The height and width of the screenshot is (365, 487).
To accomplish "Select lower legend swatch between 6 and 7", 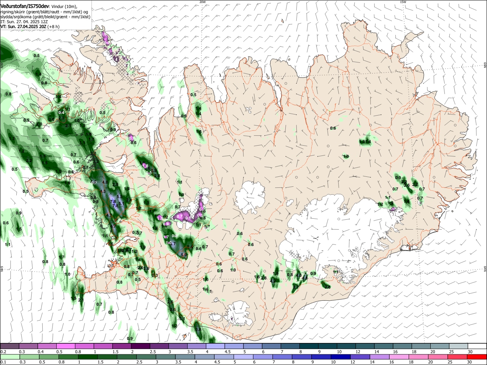I will coord(263,357).
